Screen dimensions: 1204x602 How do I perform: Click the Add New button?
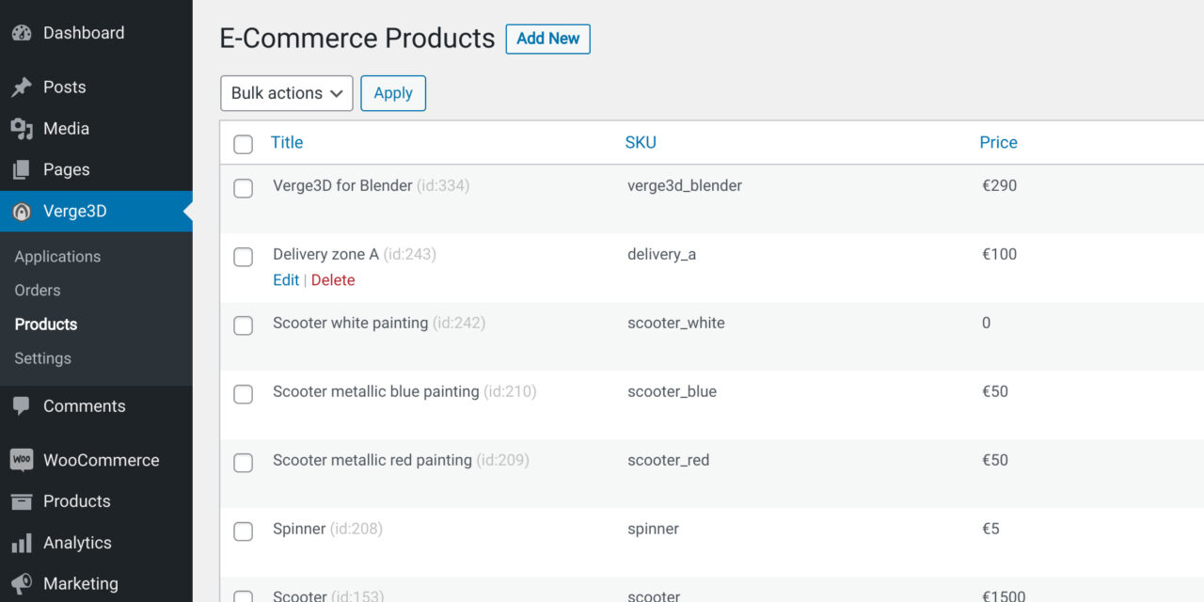coord(548,39)
